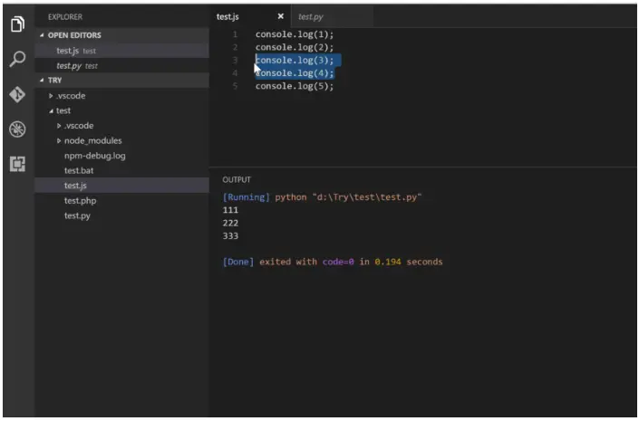The image size is (639, 421).
Task: Open the Debug view icon
Action: pos(17,129)
